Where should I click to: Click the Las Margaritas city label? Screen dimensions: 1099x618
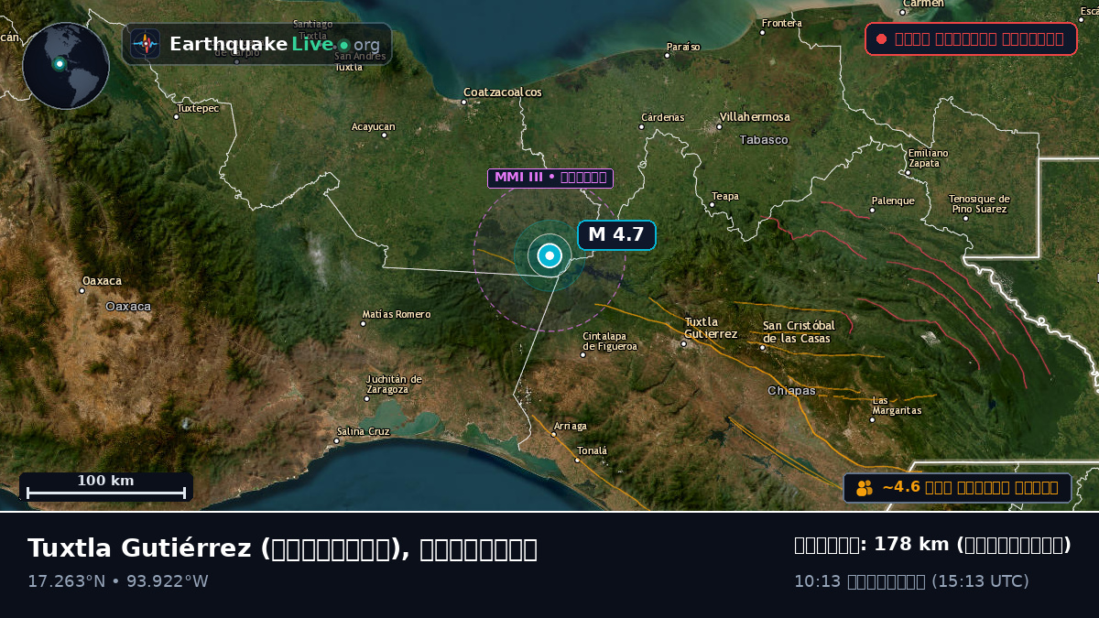[897, 405]
